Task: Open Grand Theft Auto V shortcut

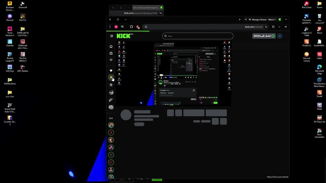Action: tap(10, 108)
